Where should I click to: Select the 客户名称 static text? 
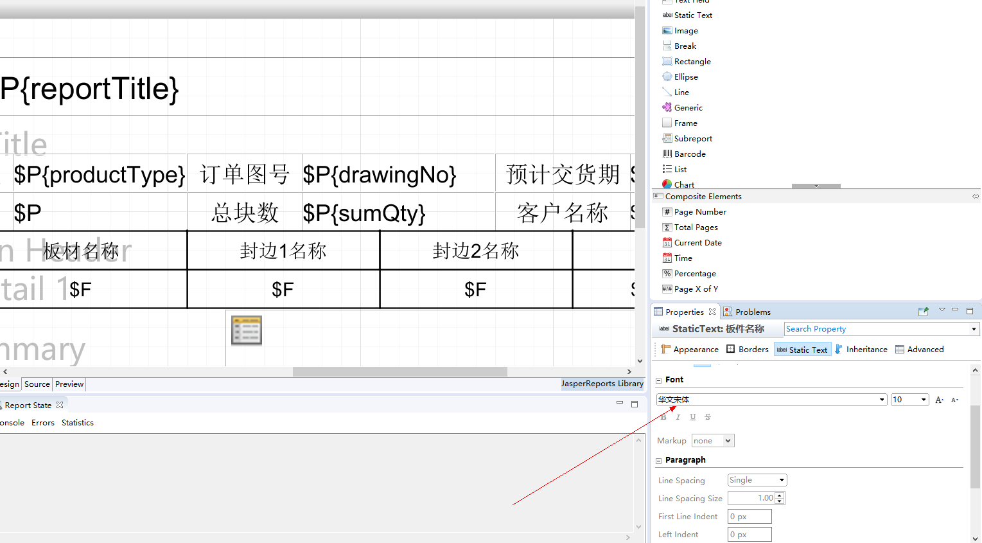pos(563,213)
